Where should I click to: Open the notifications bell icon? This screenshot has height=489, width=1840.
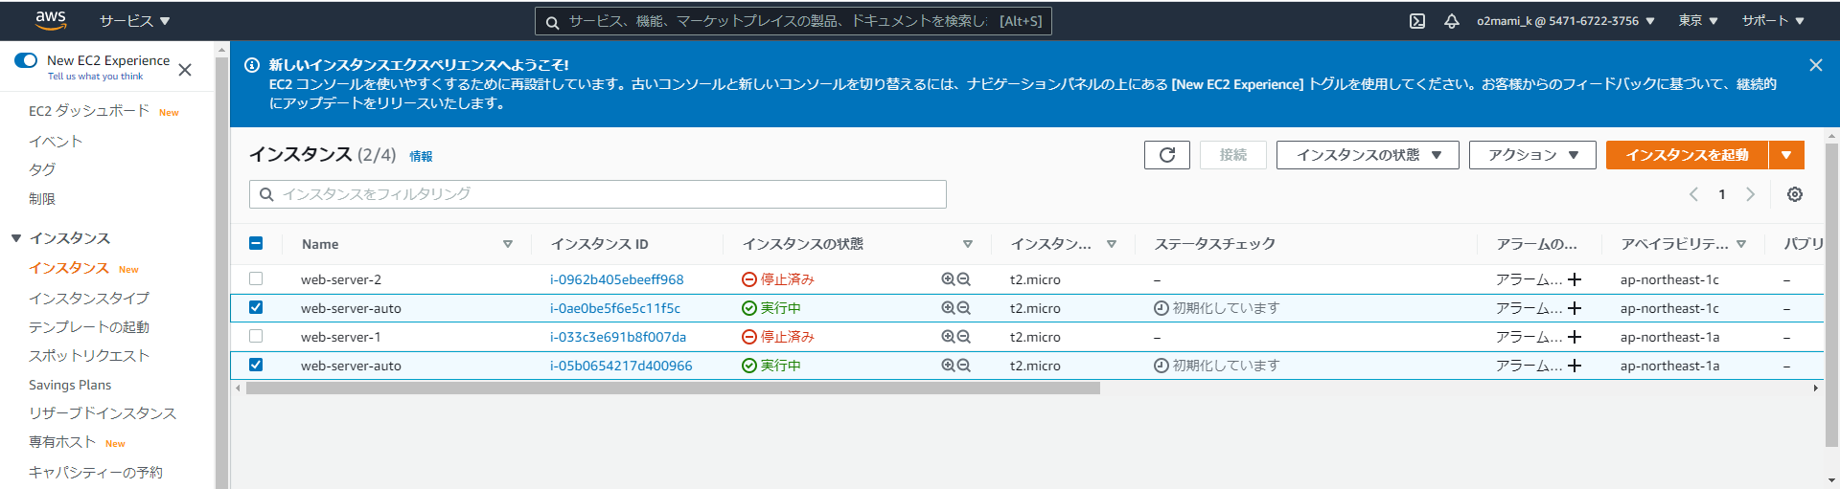1452,21
